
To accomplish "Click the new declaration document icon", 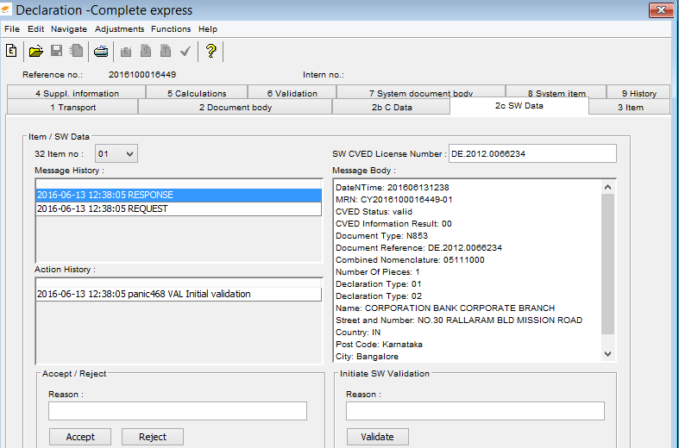I will [11, 51].
